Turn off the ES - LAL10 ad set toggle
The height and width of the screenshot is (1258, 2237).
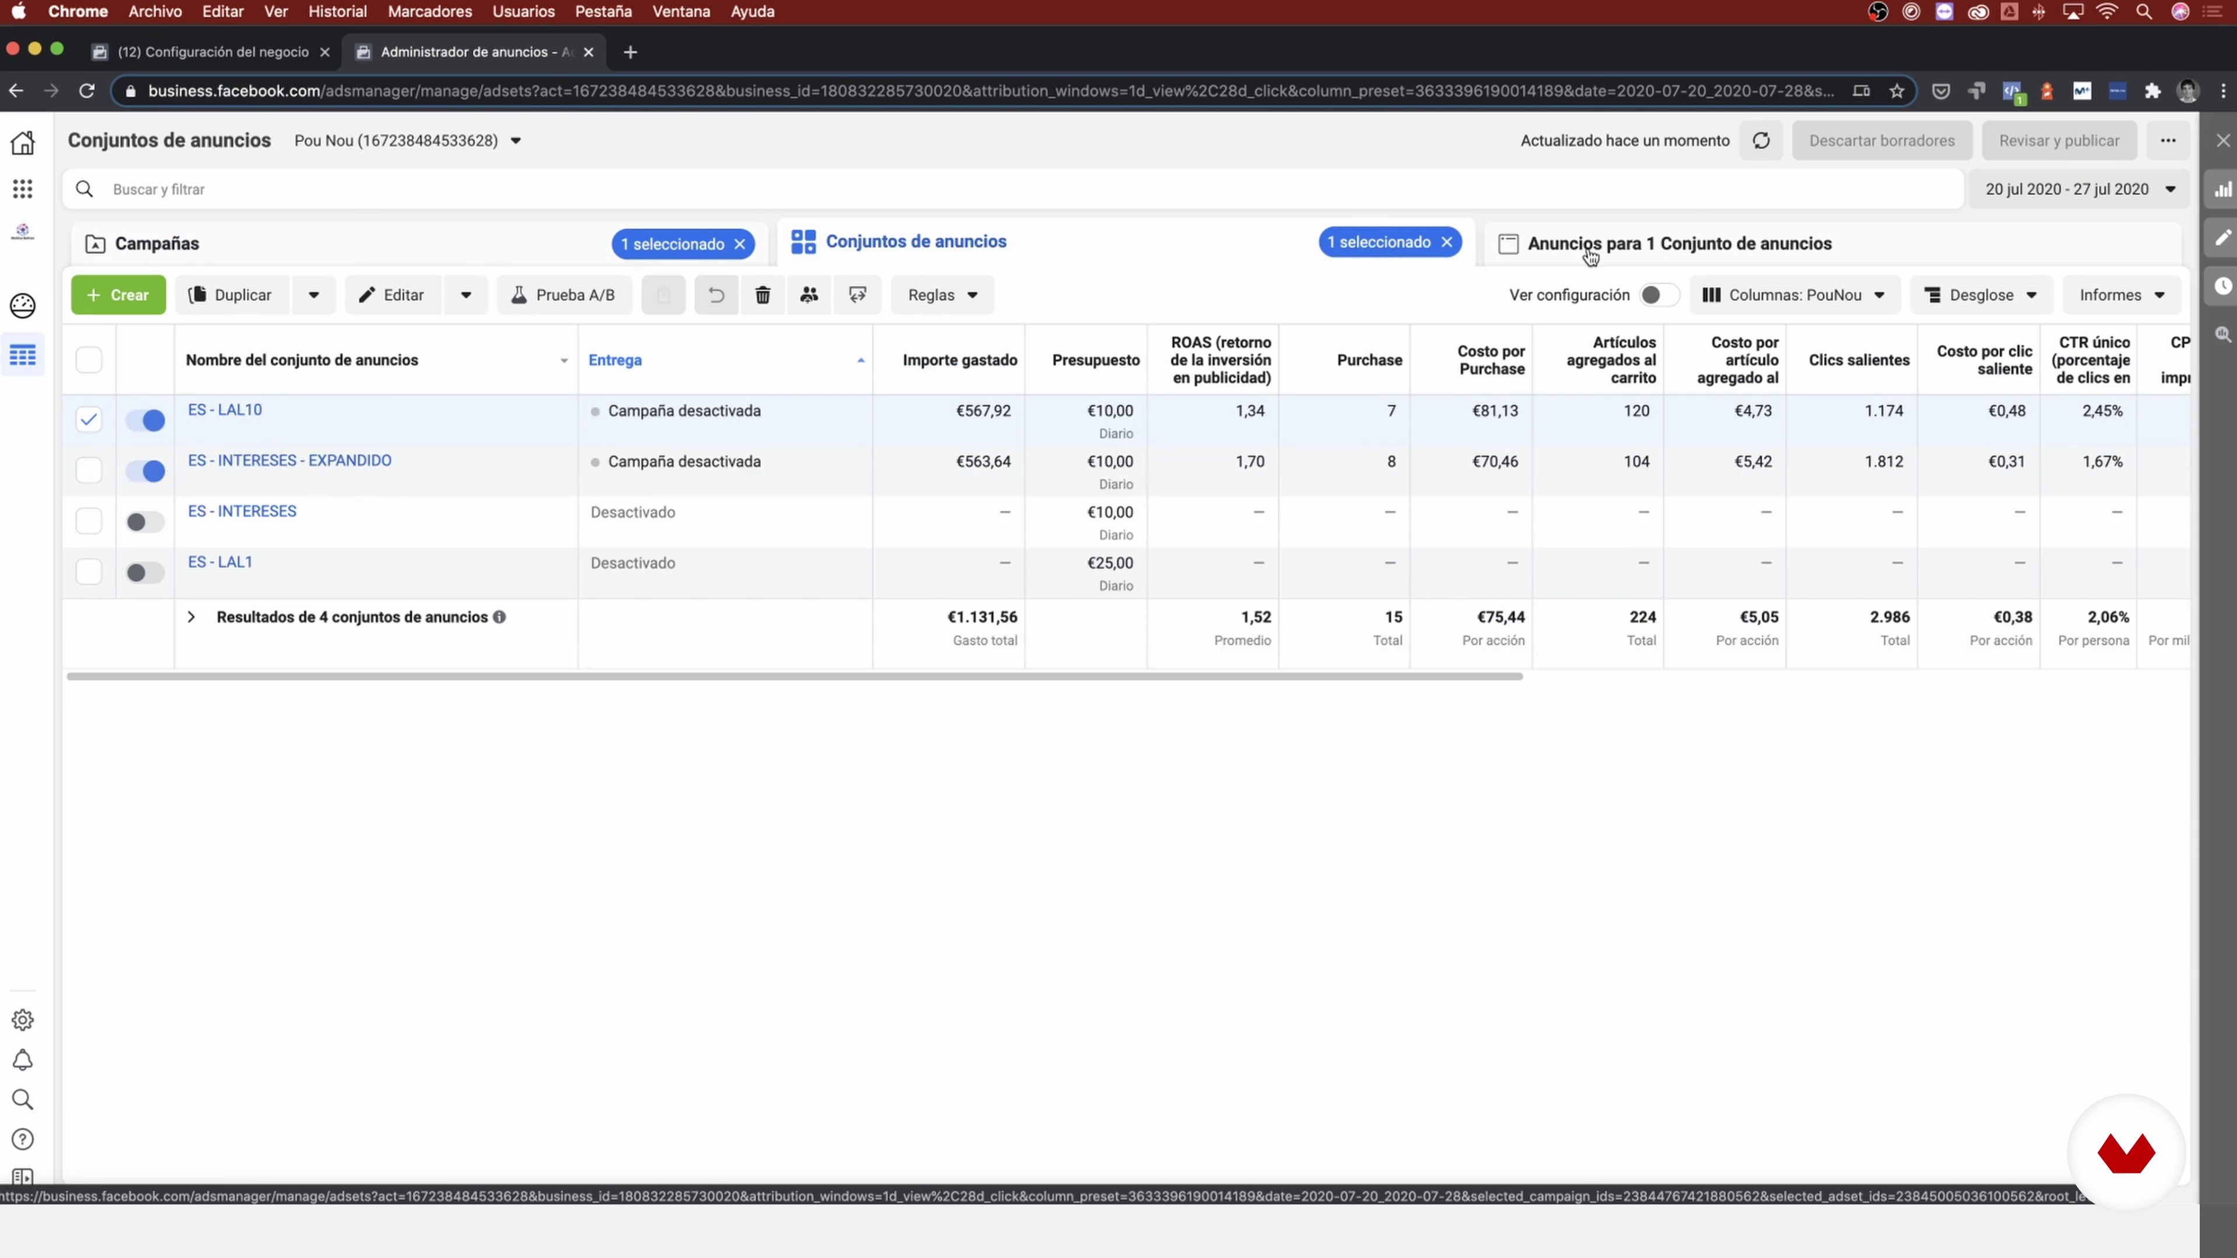145,421
